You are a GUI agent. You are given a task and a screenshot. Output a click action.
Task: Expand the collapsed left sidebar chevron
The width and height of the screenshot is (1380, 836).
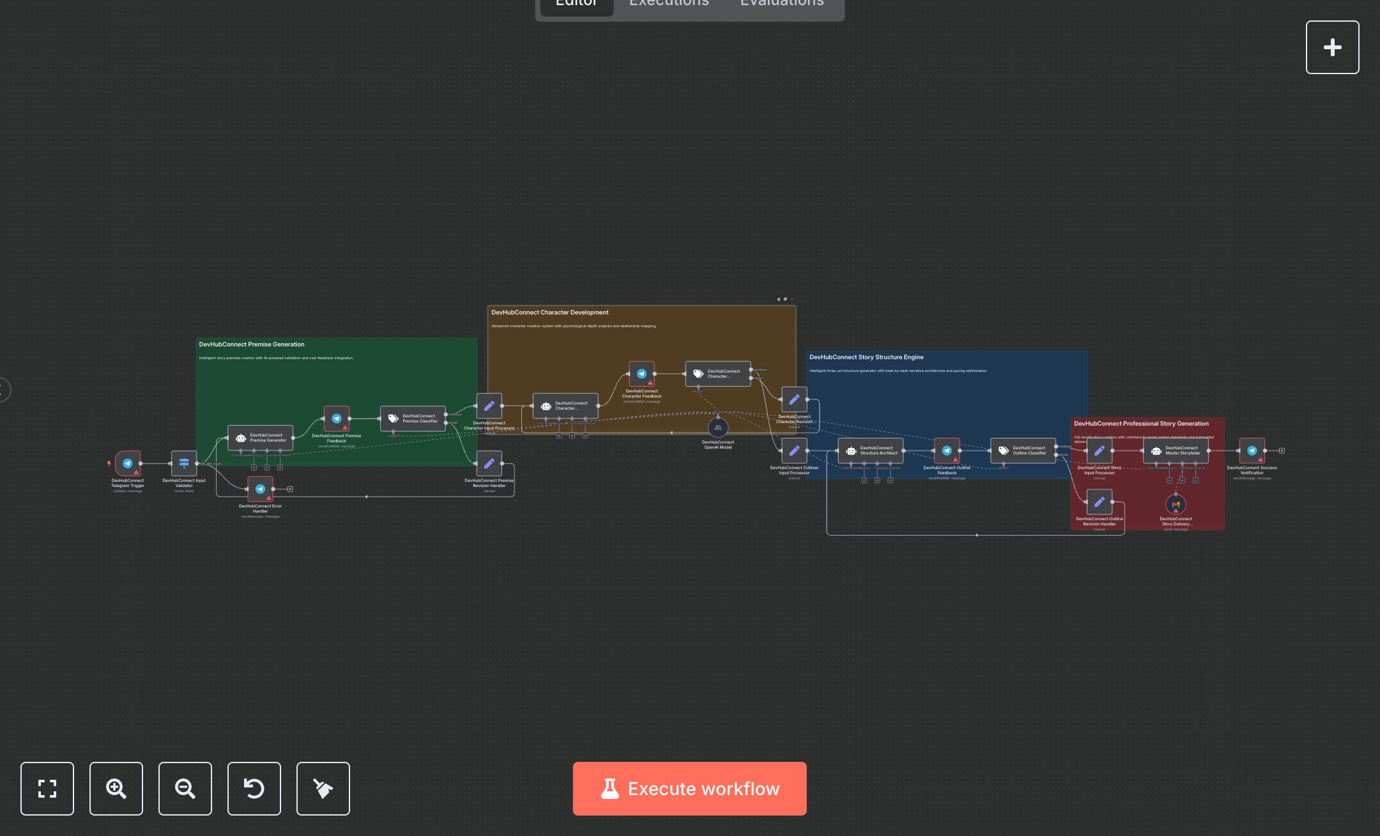coord(4,390)
